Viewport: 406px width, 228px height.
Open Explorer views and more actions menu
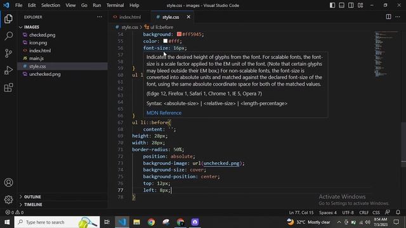coord(100,17)
